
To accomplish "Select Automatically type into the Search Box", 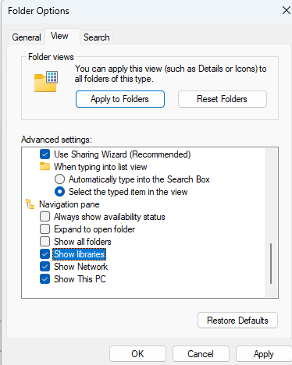I will tap(59, 179).
